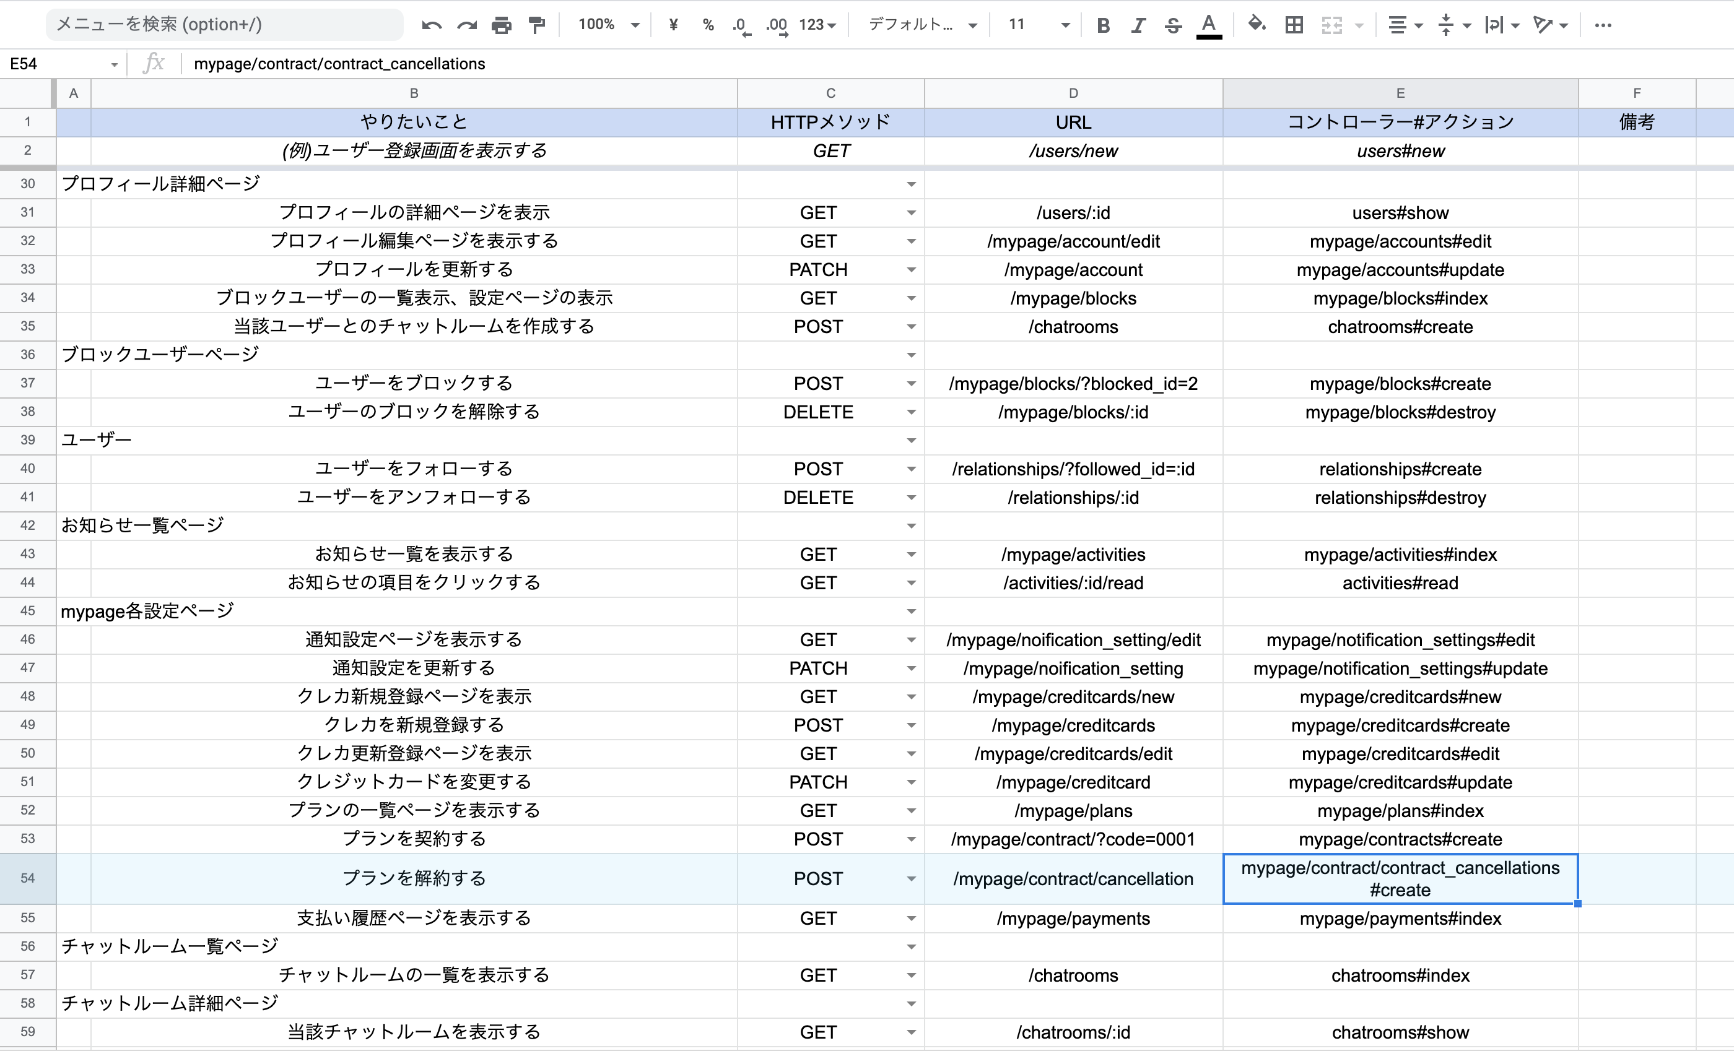Toggle bold formatting
1734x1051 pixels.
[x=1103, y=25]
